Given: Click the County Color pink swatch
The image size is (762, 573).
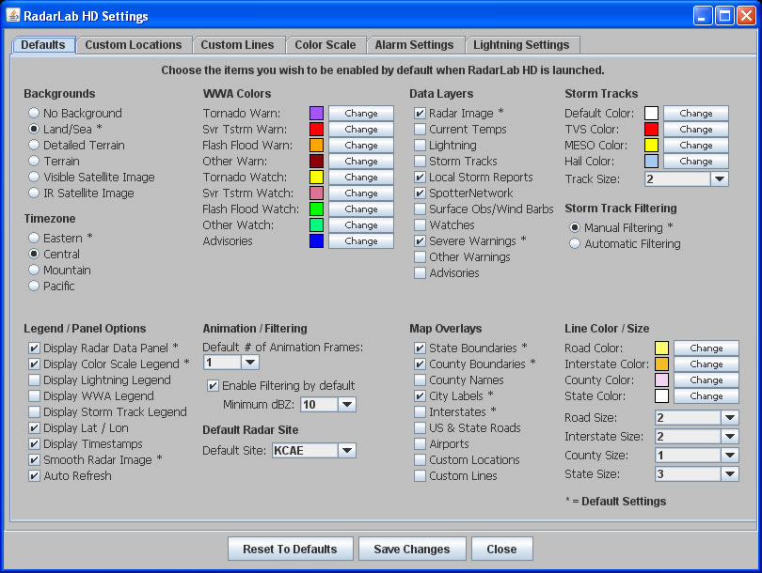Looking at the screenshot, I should click(661, 379).
